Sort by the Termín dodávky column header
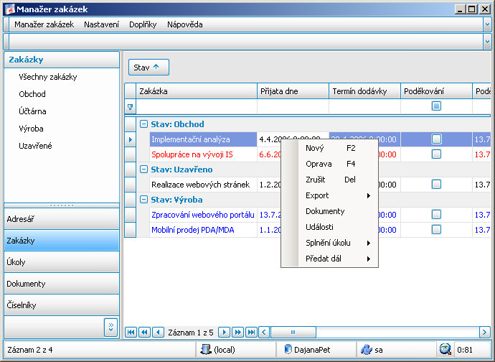The width and height of the screenshot is (495, 362). tap(364, 91)
